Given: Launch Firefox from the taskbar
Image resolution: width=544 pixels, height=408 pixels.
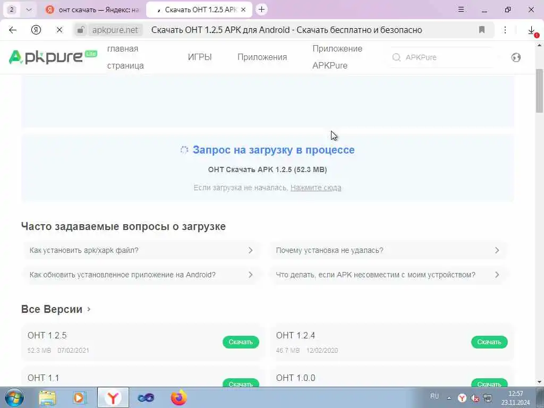Looking at the screenshot, I should (178, 398).
